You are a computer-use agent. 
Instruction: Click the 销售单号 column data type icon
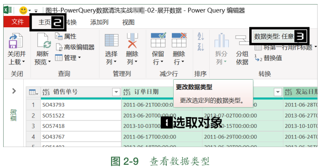(x=46, y=92)
